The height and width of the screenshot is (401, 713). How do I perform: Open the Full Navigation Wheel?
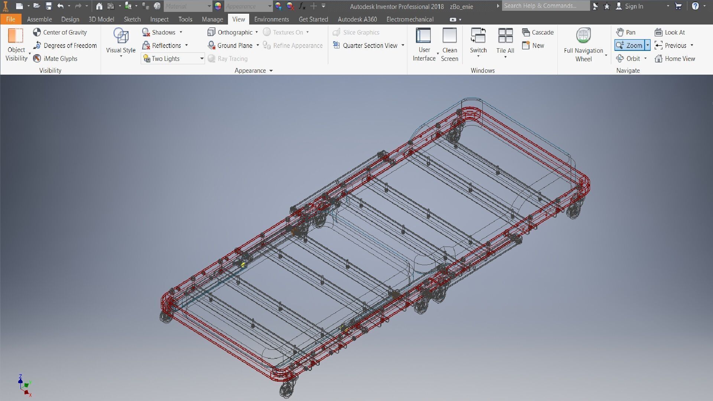pyautogui.click(x=583, y=36)
